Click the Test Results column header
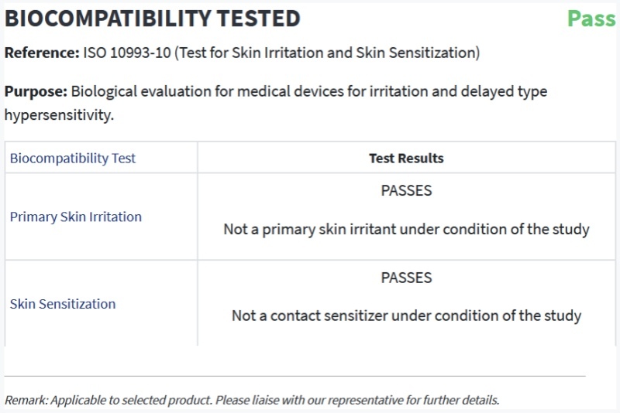This screenshot has width=620, height=413. pos(406,159)
